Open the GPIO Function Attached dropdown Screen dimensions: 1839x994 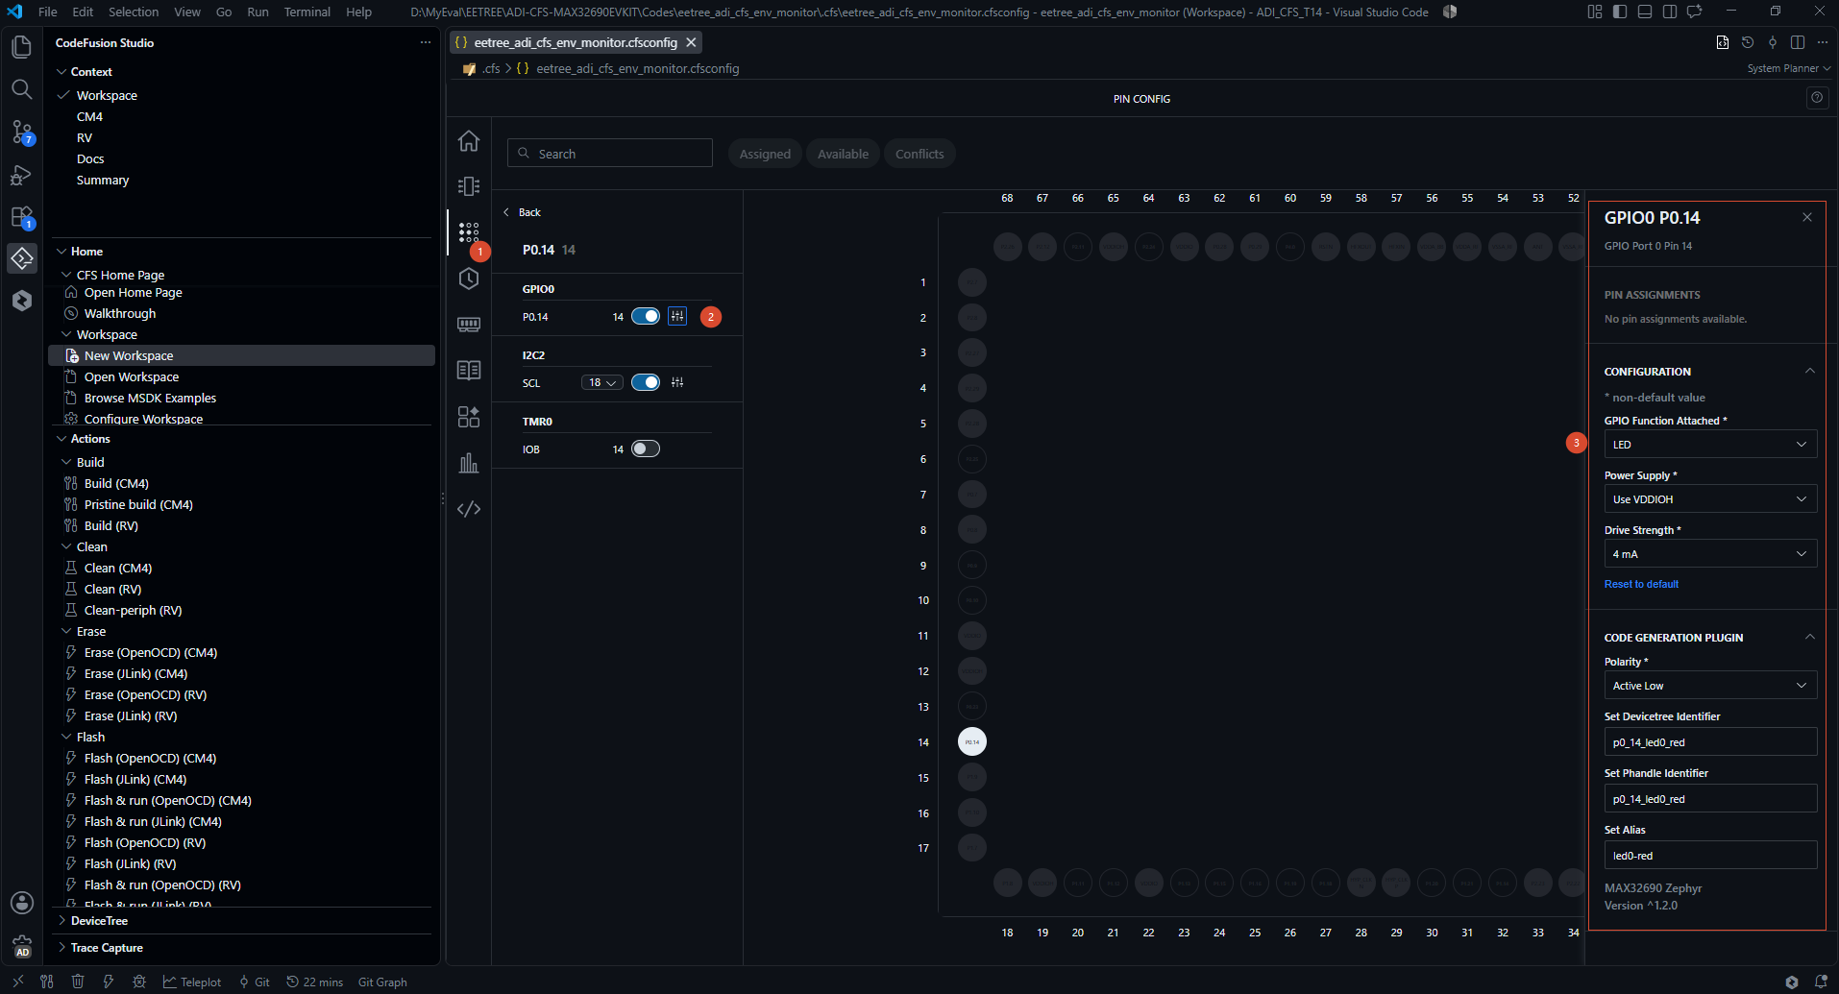(1710, 445)
